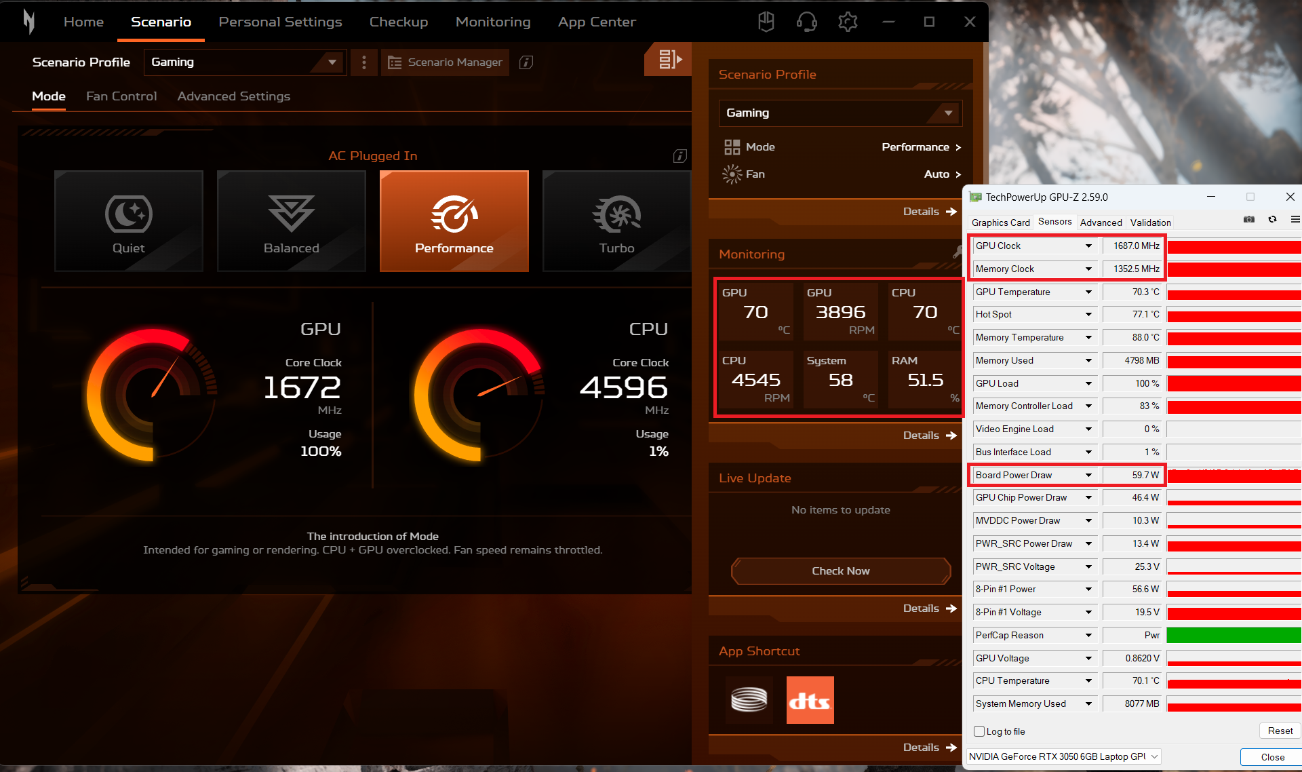Image resolution: width=1302 pixels, height=772 pixels.
Task: Select the Balanced mode tile
Action: [x=292, y=221]
